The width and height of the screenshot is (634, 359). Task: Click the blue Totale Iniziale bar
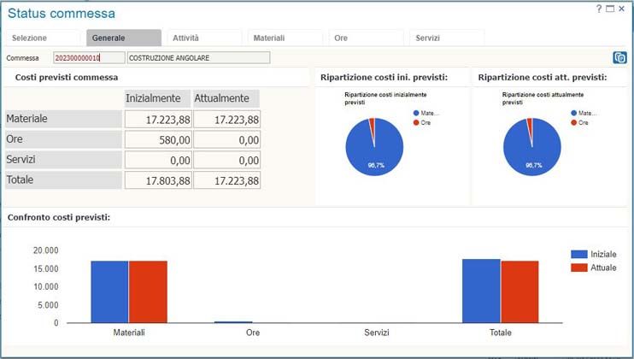(x=481, y=291)
